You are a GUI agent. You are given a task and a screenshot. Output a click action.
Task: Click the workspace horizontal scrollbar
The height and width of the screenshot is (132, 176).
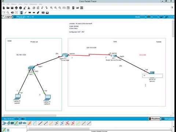[30, 115]
